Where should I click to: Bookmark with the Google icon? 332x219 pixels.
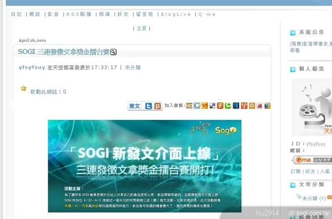coord(197,105)
